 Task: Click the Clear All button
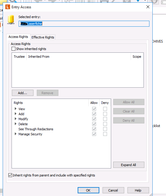(129, 111)
